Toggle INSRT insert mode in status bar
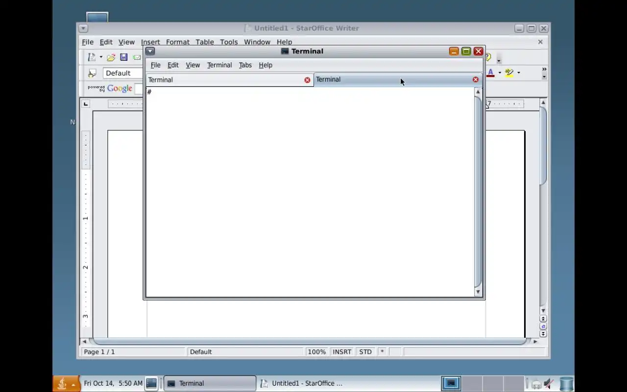The image size is (627, 392). point(342,352)
